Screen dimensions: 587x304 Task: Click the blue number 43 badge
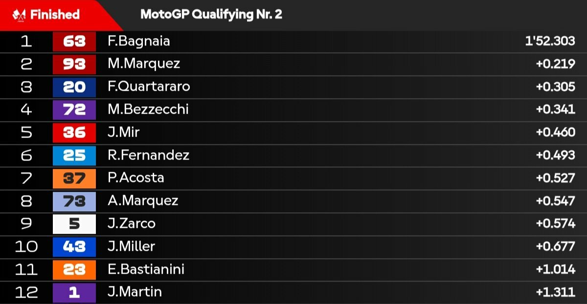[x=74, y=246]
